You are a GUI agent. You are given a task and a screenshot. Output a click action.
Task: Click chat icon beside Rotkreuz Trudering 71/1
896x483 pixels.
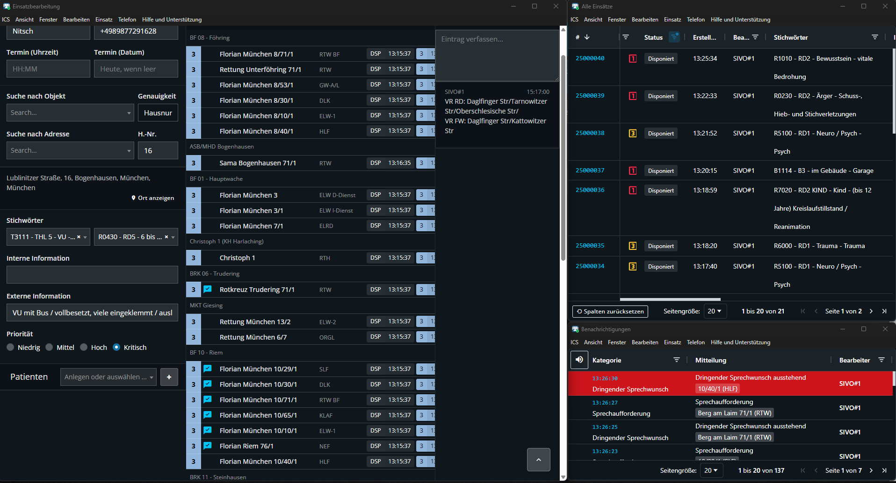point(208,290)
